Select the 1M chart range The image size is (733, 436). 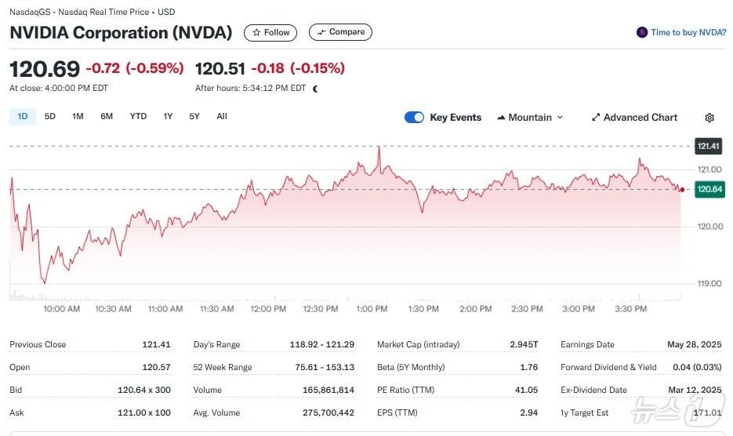coord(78,117)
